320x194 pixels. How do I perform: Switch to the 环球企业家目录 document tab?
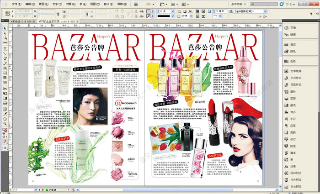[59, 21]
